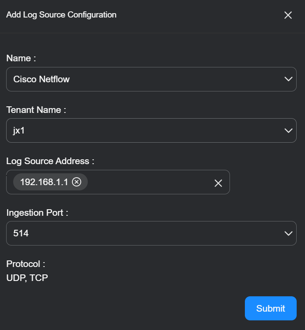
Task: Click the "Ingestion Port :" label
Action: pos(37,213)
